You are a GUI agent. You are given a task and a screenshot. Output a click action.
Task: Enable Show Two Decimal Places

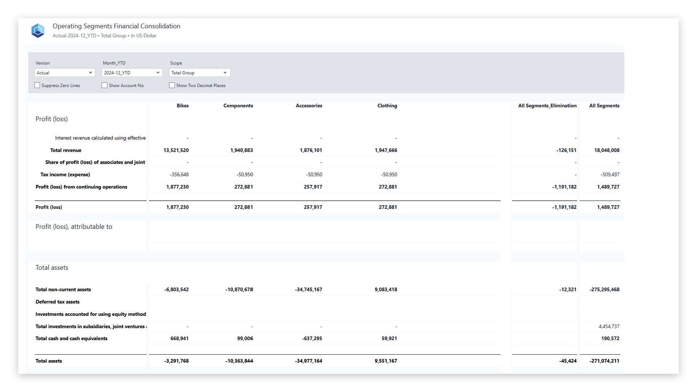pos(172,85)
